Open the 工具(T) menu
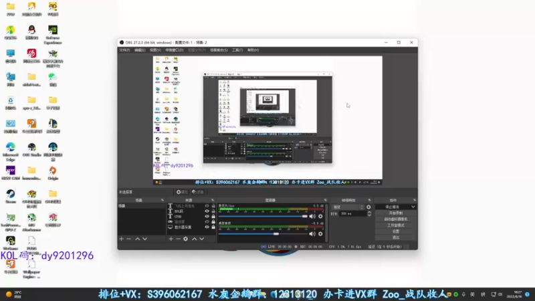Image resolution: width=535 pixels, height=301 pixels. point(237,50)
